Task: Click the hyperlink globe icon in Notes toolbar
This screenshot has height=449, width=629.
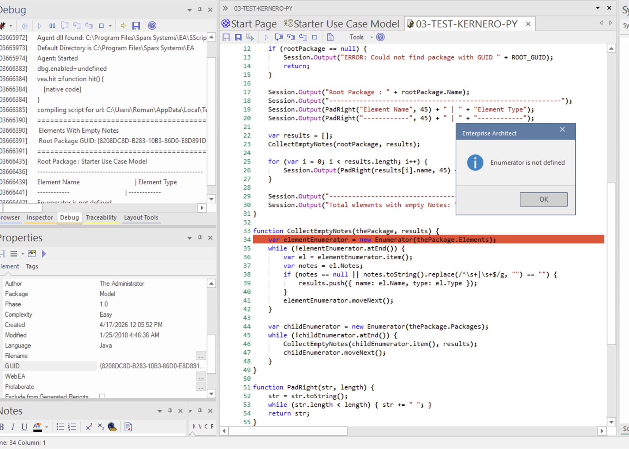Action: click(112, 427)
